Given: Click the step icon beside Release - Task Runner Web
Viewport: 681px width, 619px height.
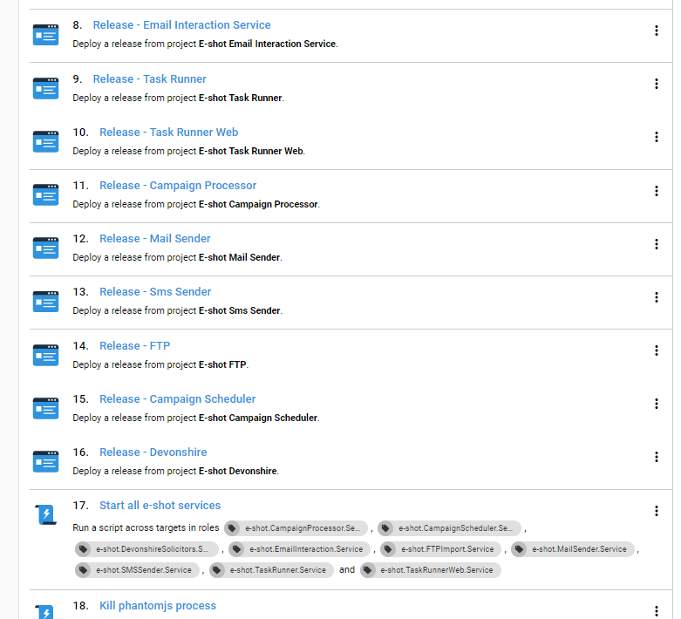Looking at the screenshot, I should coord(45,141).
